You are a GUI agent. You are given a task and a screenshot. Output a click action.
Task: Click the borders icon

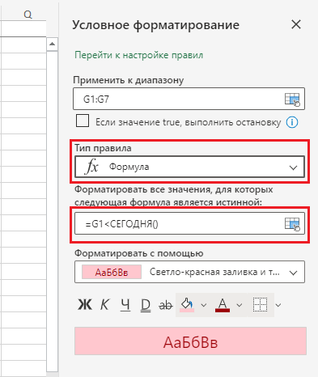coord(261,305)
